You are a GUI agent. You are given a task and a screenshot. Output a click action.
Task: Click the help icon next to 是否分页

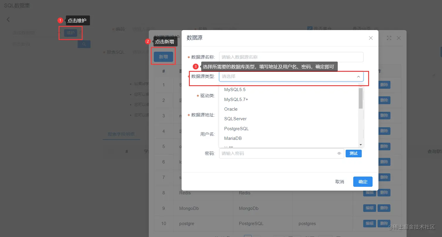377,29
